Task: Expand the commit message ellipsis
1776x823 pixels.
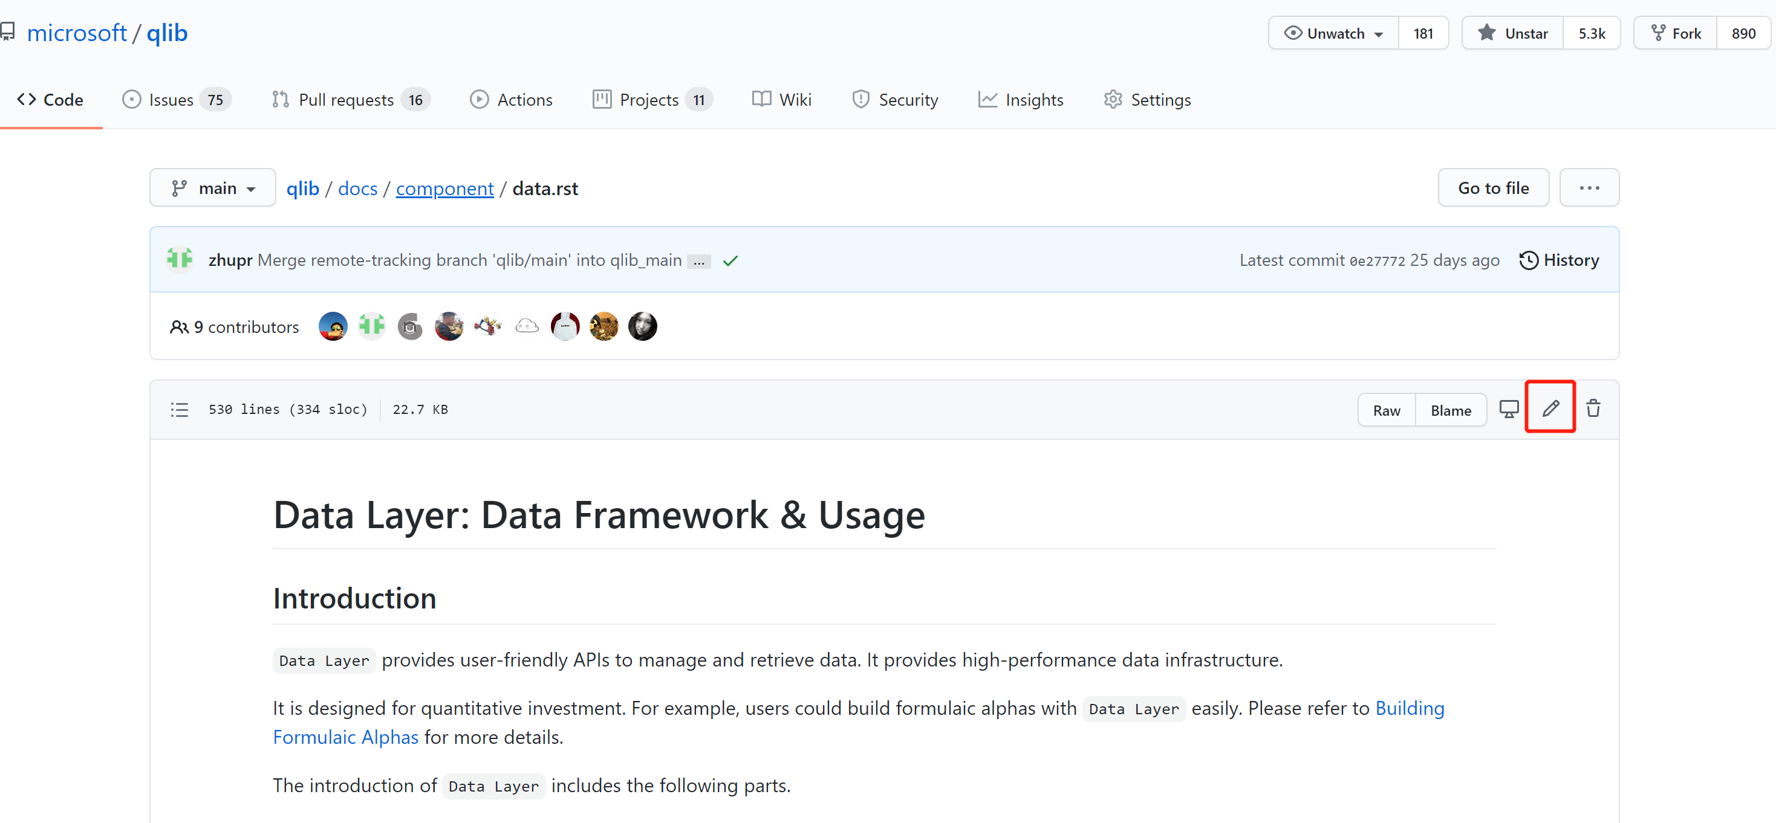Action: (x=699, y=261)
